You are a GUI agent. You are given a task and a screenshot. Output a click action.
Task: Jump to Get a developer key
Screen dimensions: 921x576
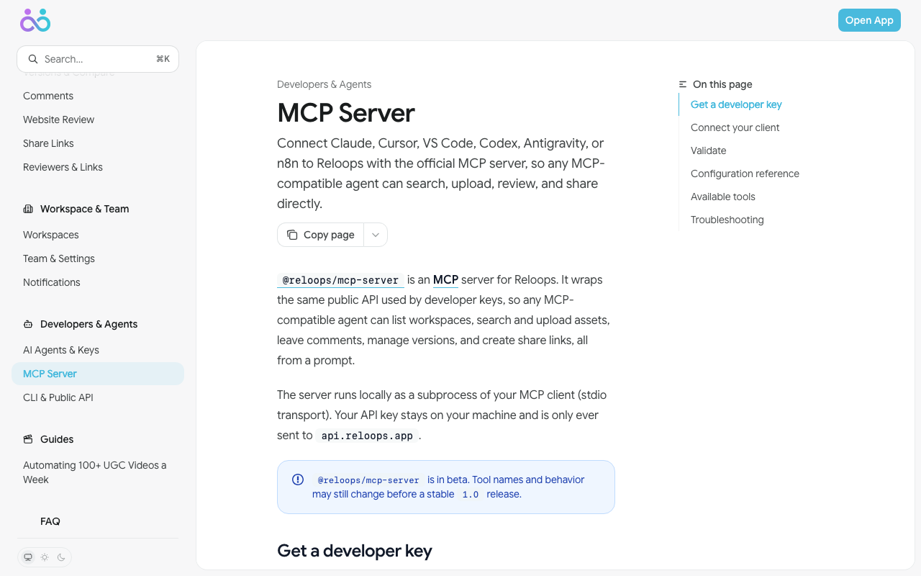tap(736, 104)
